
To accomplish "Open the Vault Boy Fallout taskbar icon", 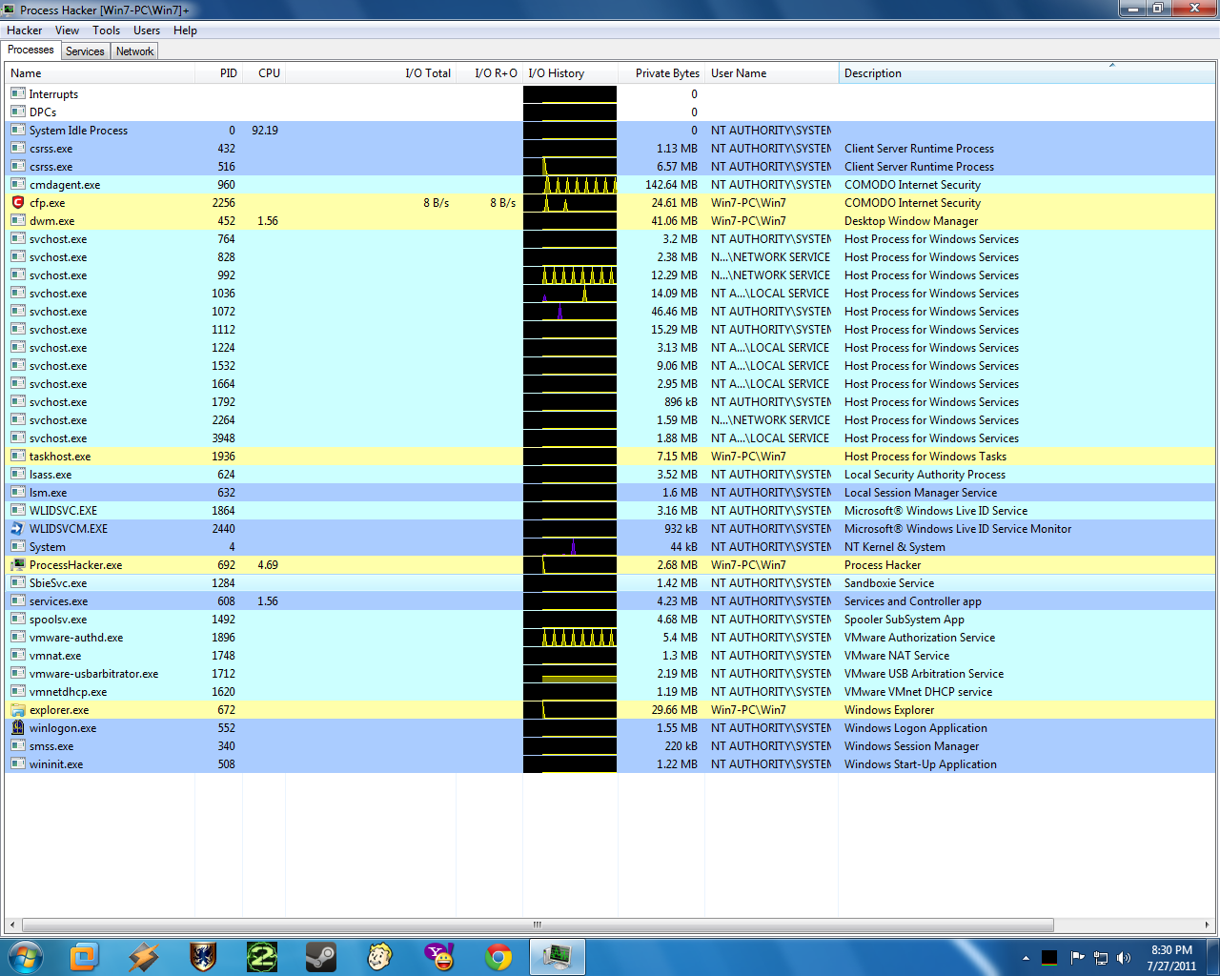I will tap(380, 957).
